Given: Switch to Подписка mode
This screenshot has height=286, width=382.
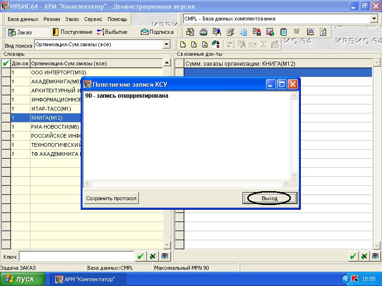Looking at the screenshot, I should click(x=157, y=32).
